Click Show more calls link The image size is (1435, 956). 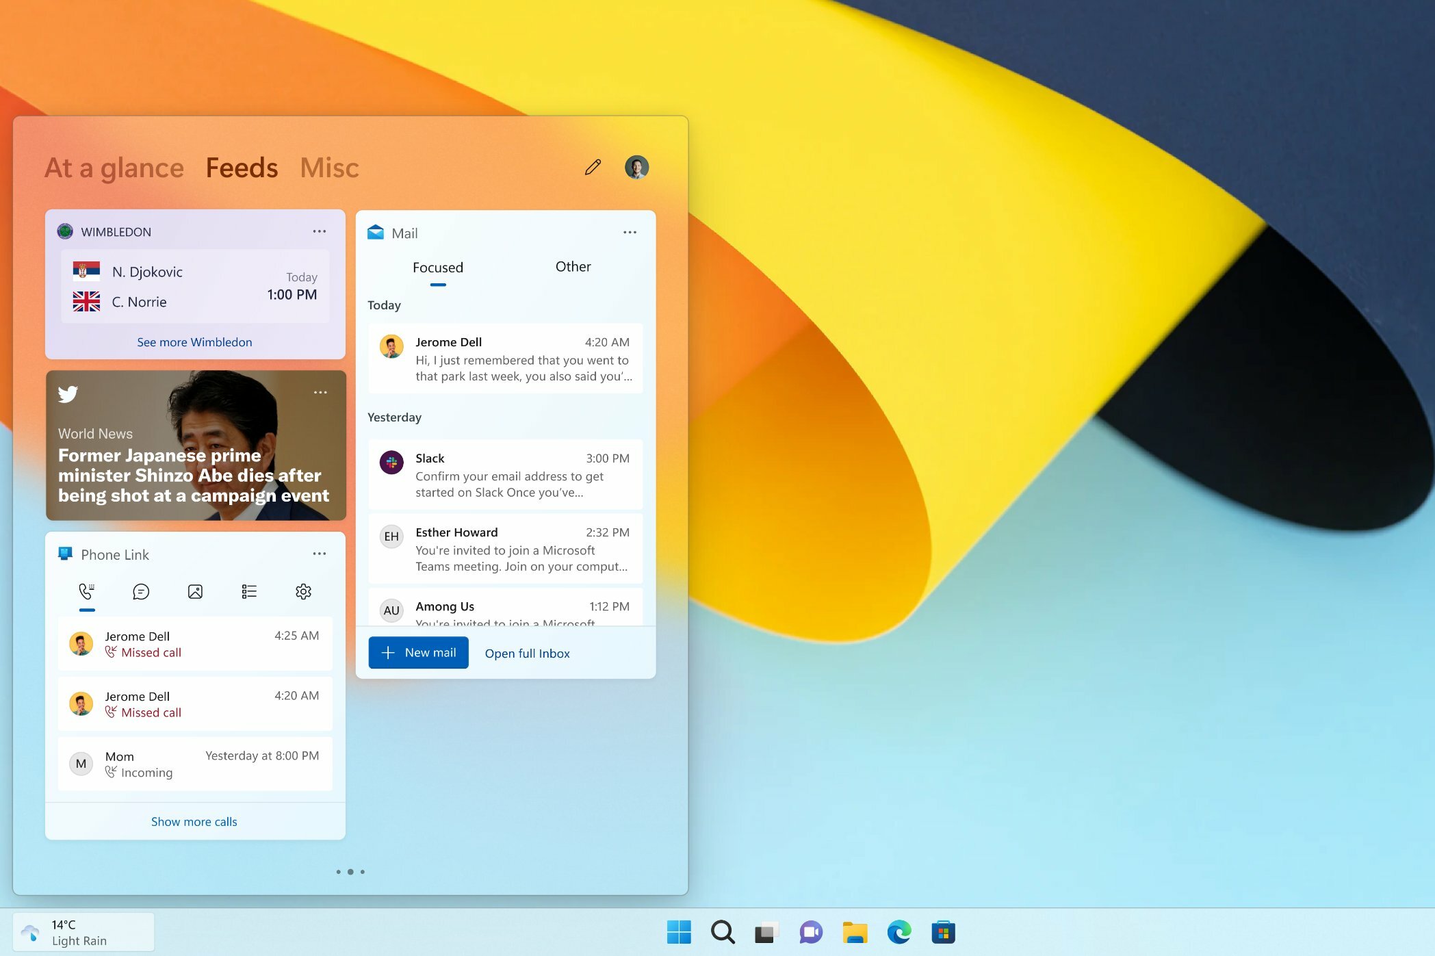click(x=194, y=821)
